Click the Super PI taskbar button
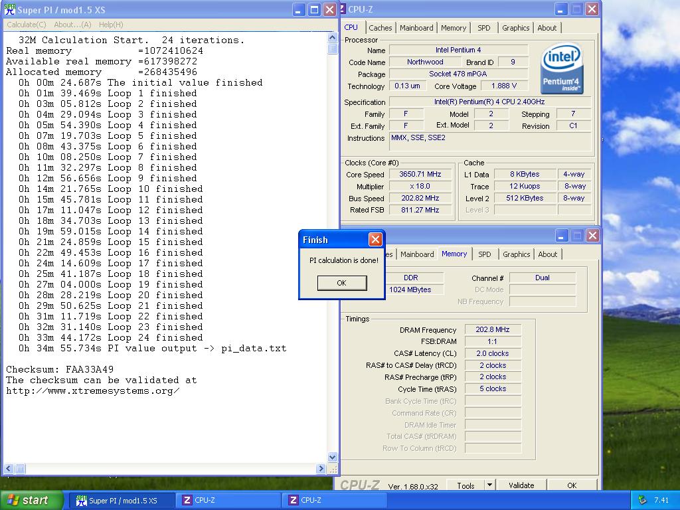 pos(121,501)
